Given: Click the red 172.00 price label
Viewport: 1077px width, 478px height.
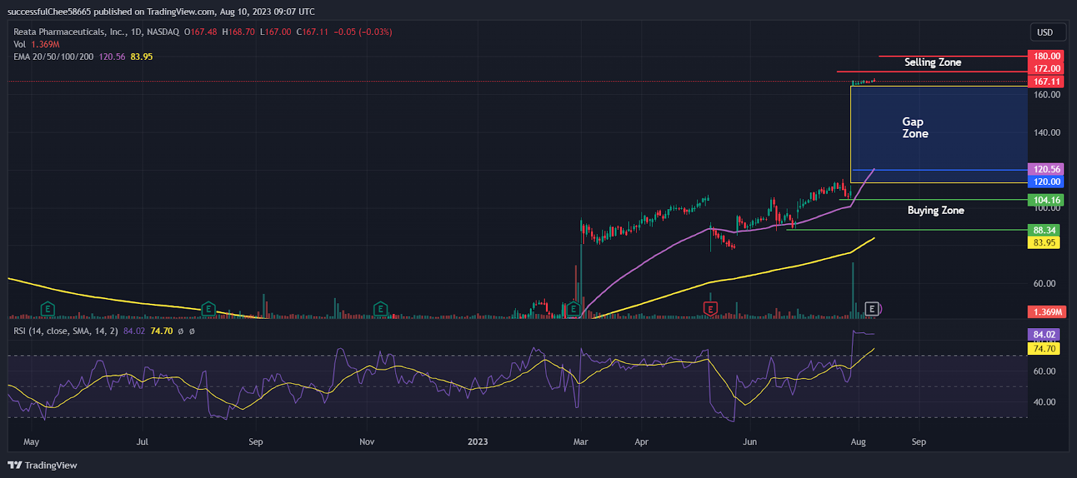Looking at the screenshot, I should click(x=1046, y=69).
